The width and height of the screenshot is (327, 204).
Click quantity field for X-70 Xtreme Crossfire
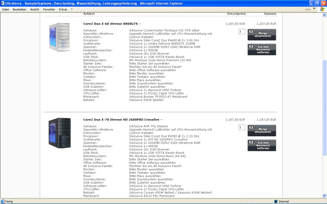tap(242, 127)
